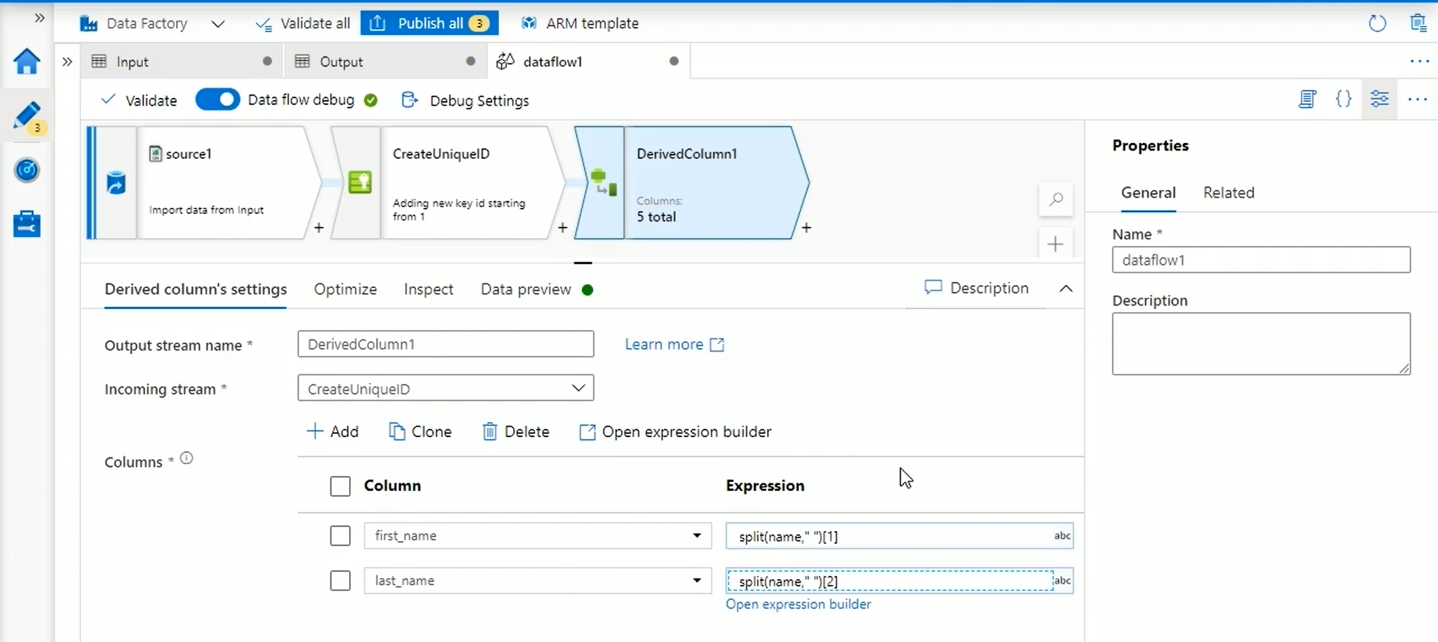Collapse the settings panel with chevron

tap(1066, 289)
